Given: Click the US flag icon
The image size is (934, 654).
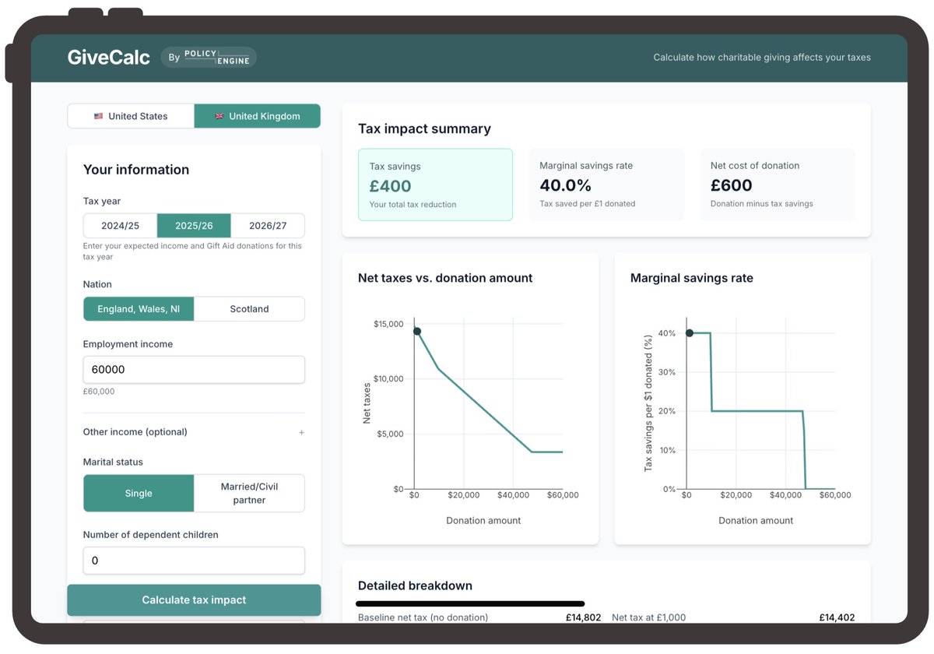Looking at the screenshot, I should click(x=98, y=116).
